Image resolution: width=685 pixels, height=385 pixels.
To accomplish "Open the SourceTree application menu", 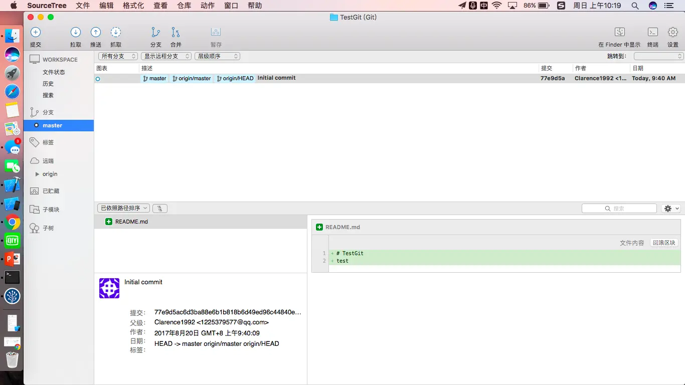I will (x=47, y=6).
